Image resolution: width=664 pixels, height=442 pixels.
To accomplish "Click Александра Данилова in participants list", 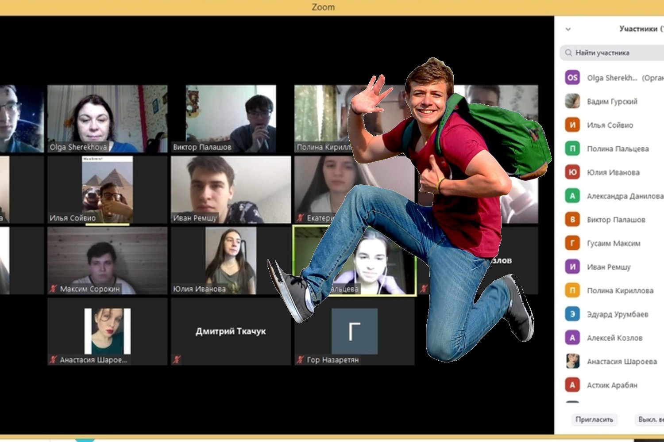I will (625, 196).
